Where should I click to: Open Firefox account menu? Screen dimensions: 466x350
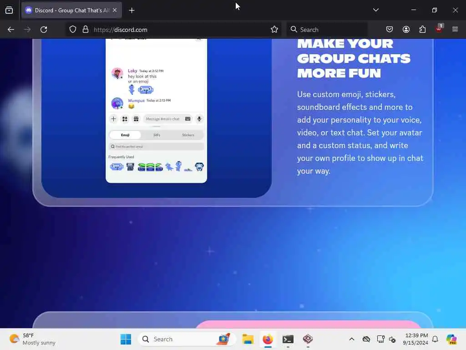click(406, 30)
